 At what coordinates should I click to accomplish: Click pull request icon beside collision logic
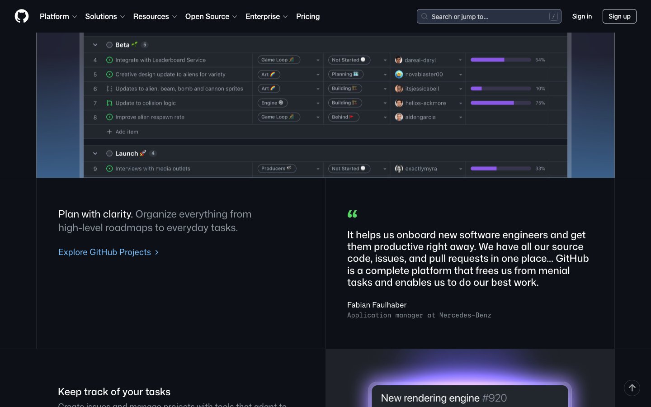point(109,103)
